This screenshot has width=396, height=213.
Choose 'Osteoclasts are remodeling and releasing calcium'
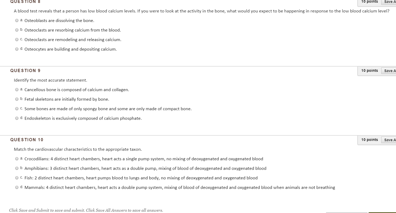coord(17,39)
